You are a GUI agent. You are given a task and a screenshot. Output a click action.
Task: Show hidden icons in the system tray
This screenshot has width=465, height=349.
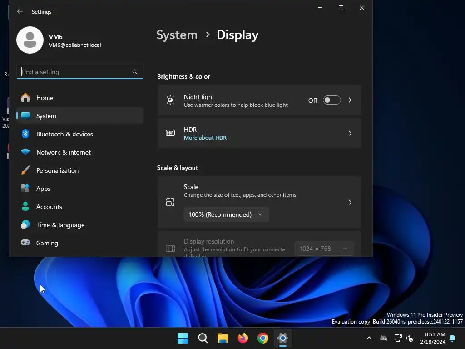coord(369,338)
